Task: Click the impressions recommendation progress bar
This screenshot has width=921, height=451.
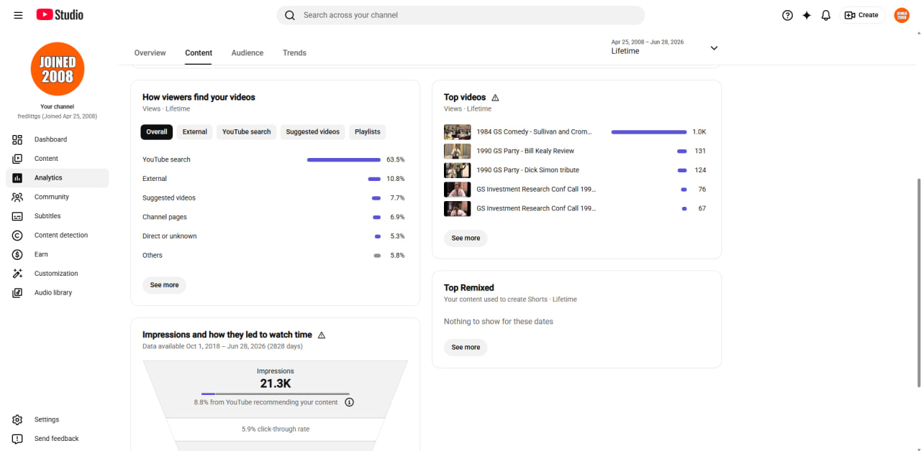Action: pos(276,394)
